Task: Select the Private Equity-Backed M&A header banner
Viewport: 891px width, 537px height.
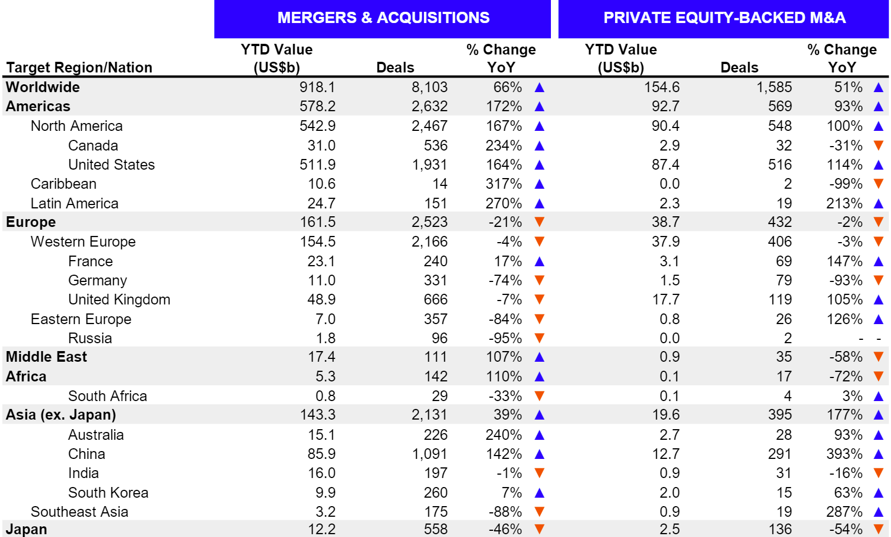Action: pos(723,18)
